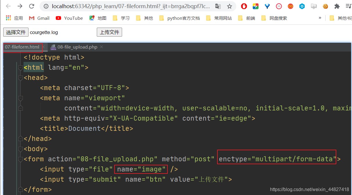Open the gray download-folder extension icon
The width and height of the screenshot is (352, 195).
click(314, 6)
